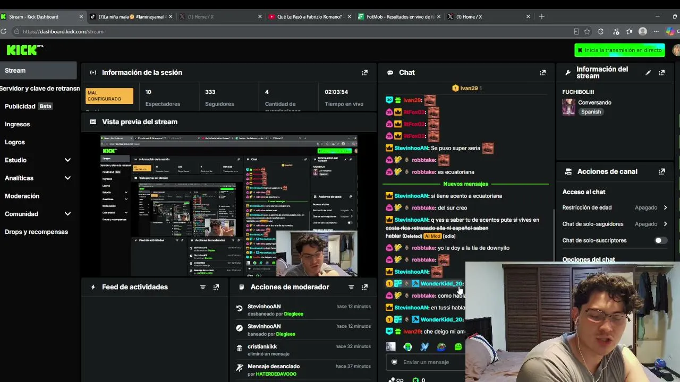
Task: Expand the Comunidad sidebar section
Action: click(67, 214)
